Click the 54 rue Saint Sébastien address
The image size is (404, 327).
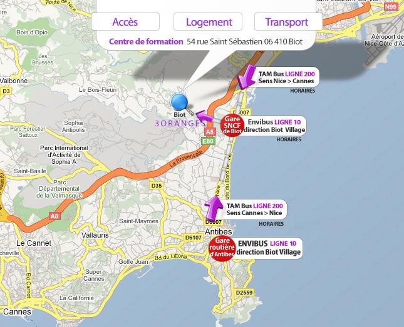click(244, 42)
